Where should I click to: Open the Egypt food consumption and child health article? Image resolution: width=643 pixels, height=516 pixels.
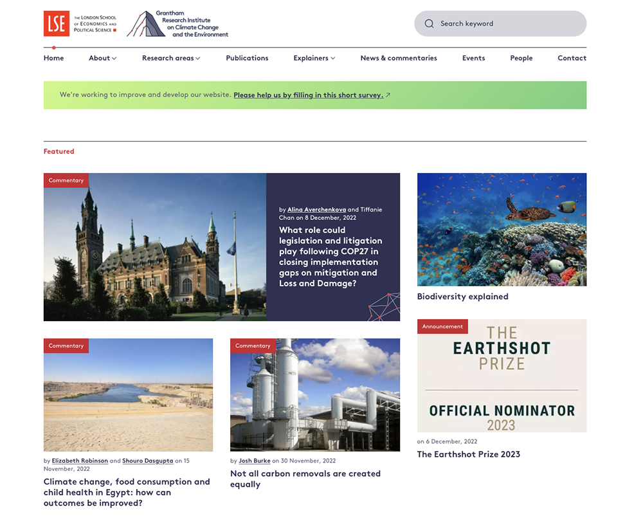tap(127, 493)
